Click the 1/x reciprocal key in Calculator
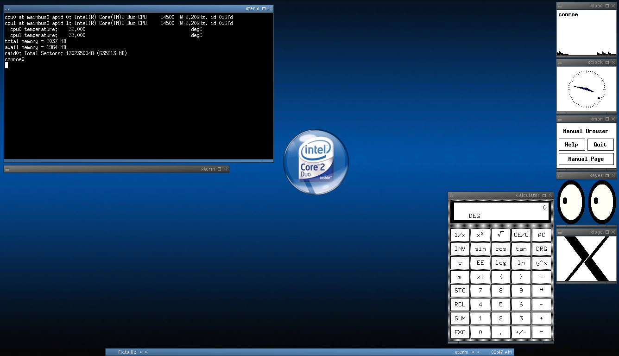619x356 pixels. (460, 235)
